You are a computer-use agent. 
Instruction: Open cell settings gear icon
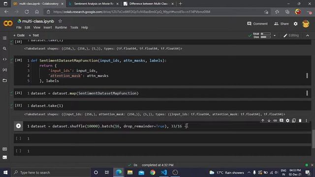(x=287, y=120)
